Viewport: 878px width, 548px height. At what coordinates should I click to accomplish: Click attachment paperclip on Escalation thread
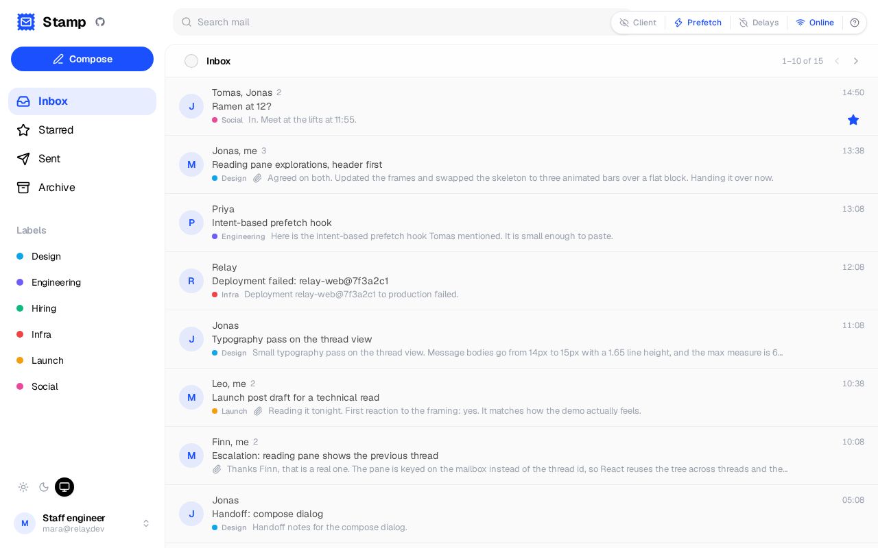[x=217, y=469]
